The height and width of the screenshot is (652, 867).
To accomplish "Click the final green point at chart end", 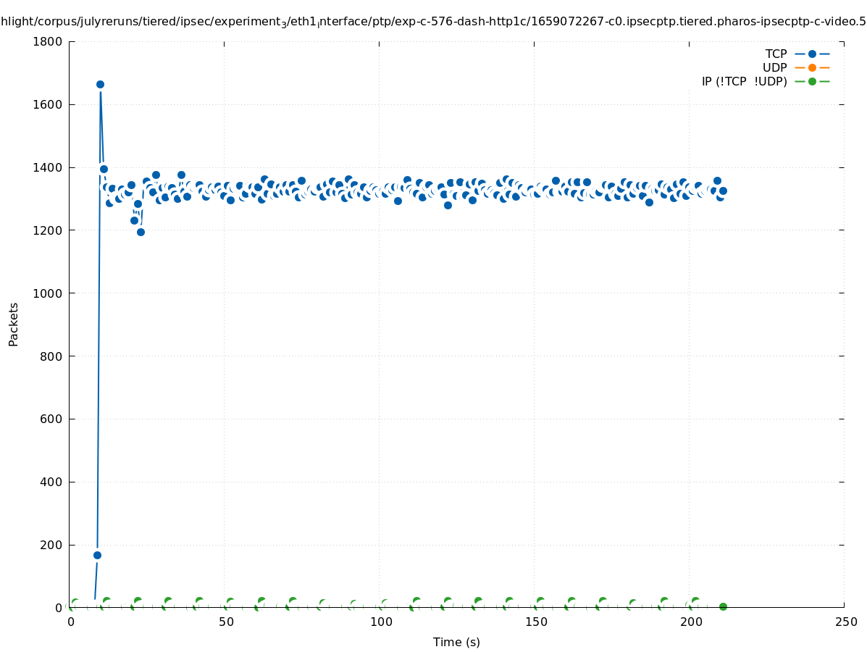I will 723,606.
